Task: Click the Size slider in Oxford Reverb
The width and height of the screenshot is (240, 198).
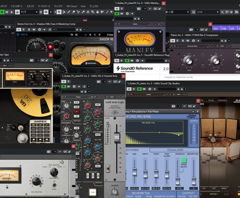Action: [x=135, y=171]
